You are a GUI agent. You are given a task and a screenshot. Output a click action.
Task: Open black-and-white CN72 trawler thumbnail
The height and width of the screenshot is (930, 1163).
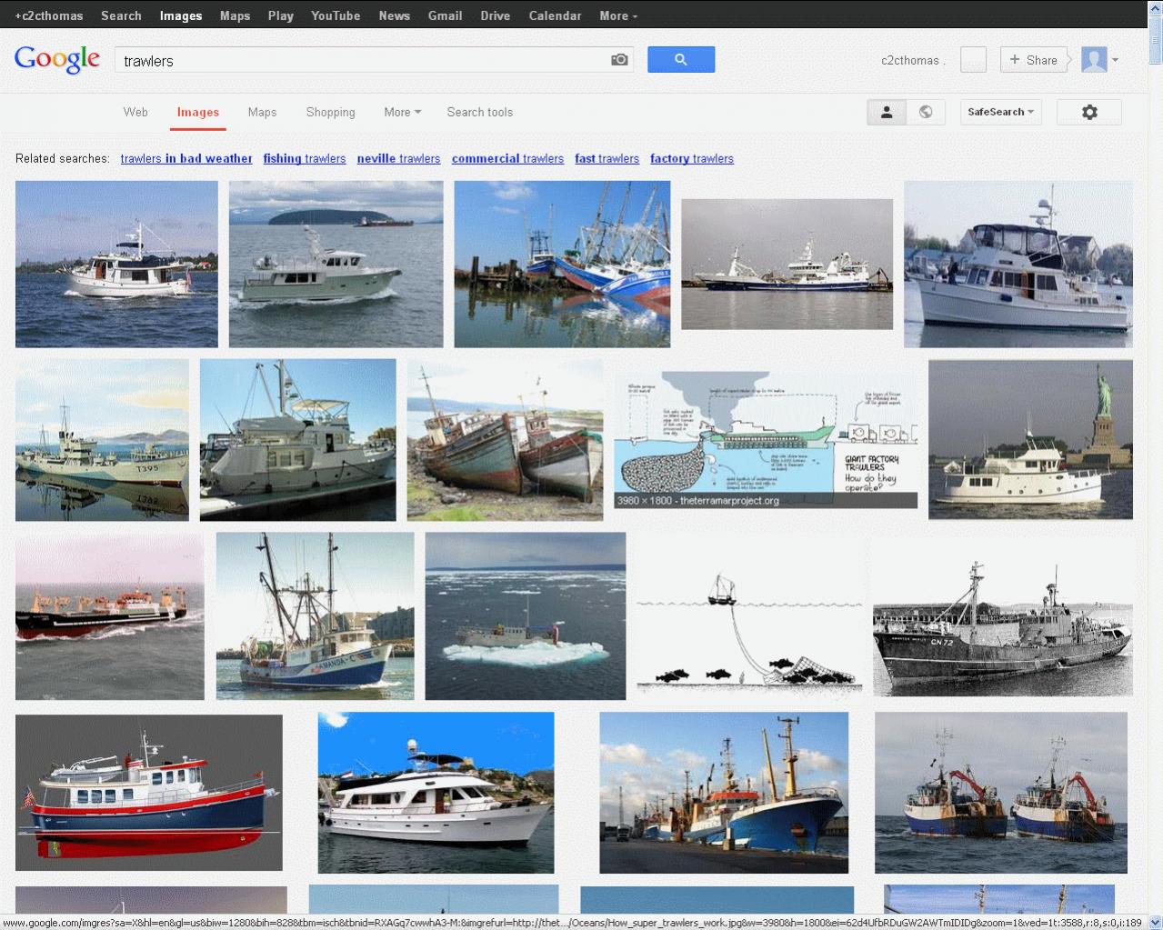tap(1003, 616)
